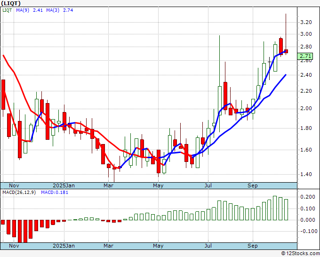Click Jul on the price chart date axis
This screenshot has height=257, width=320.
208,185
